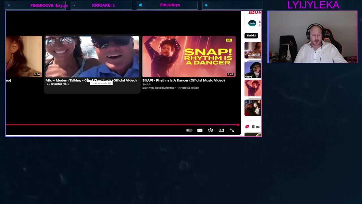Image resolution: width=362 pixels, height=204 pixels.
Task: Open the sidebar thumbnail of the red-dressed dancer
Action: coord(253,88)
